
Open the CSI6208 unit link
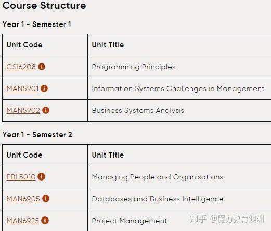[x=21, y=67]
